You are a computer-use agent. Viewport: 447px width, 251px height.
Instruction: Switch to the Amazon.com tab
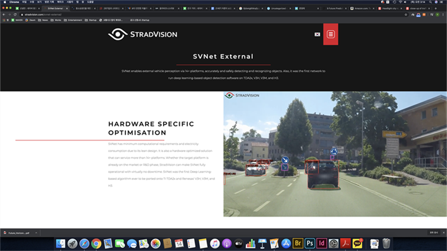pyautogui.click(x=362, y=8)
